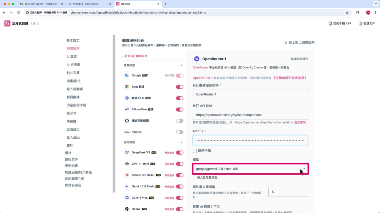This screenshot has width=380, height=213.
Task: Go back to the previous page
Action: 4,13
